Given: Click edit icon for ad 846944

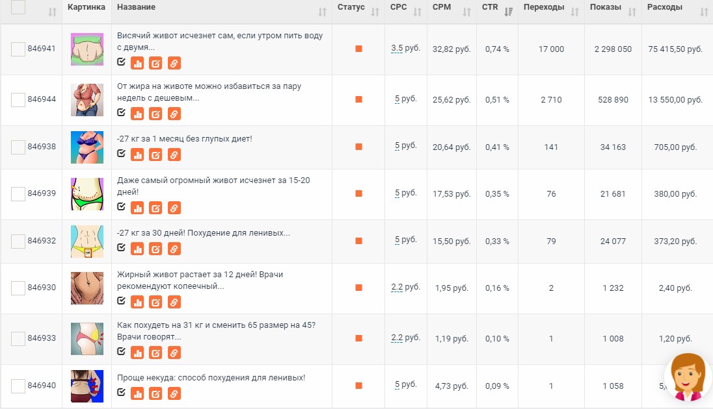Looking at the screenshot, I should (x=155, y=114).
